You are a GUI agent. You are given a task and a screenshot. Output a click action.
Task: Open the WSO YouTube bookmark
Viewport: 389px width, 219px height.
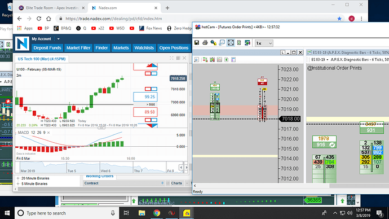[x=117, y=28]
